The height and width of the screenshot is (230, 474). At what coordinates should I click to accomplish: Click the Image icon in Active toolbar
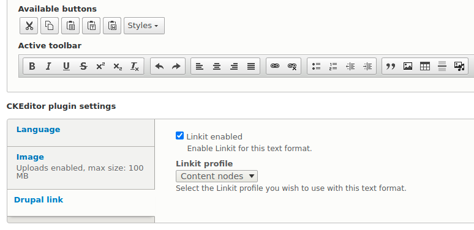(x=408, y=66)
